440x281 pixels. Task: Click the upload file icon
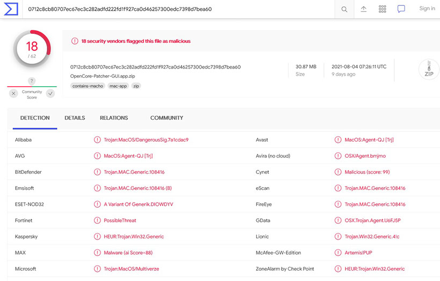[364, 9]
